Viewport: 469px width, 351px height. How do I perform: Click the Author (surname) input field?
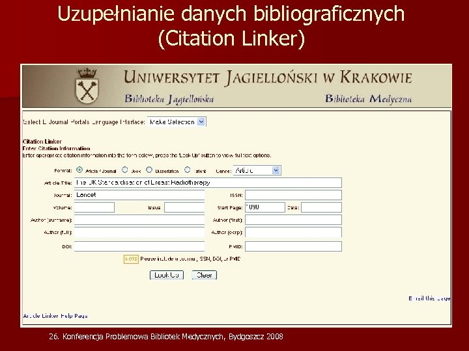point(139,220)
